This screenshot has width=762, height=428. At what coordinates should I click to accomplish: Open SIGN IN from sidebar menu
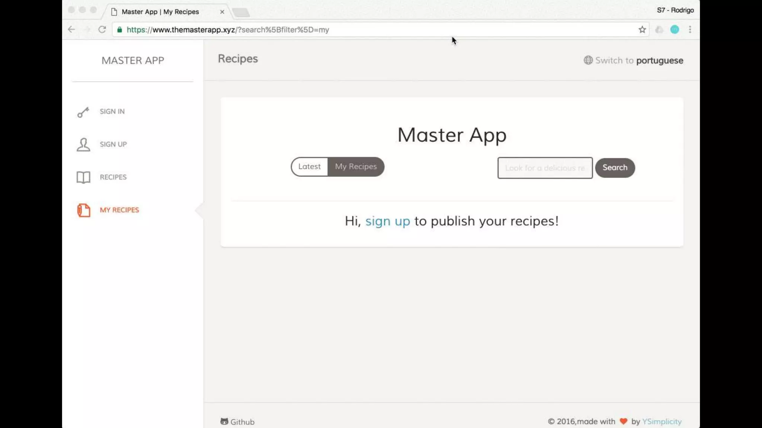point(112,111)
